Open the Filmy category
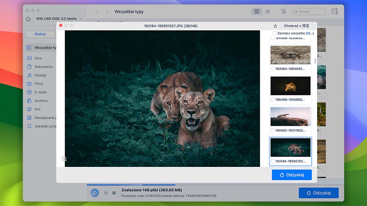 [39, 84]
